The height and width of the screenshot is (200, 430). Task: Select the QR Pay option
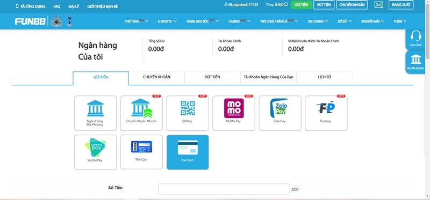pyautogui.click(x=188, y=113)
